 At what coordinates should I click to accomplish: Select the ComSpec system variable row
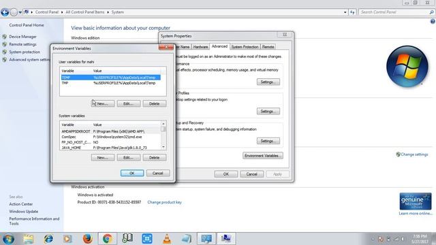[110, 137]
